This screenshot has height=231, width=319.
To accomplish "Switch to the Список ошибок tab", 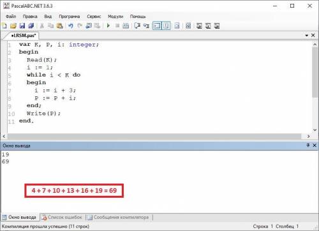I will tap(62, 217).
